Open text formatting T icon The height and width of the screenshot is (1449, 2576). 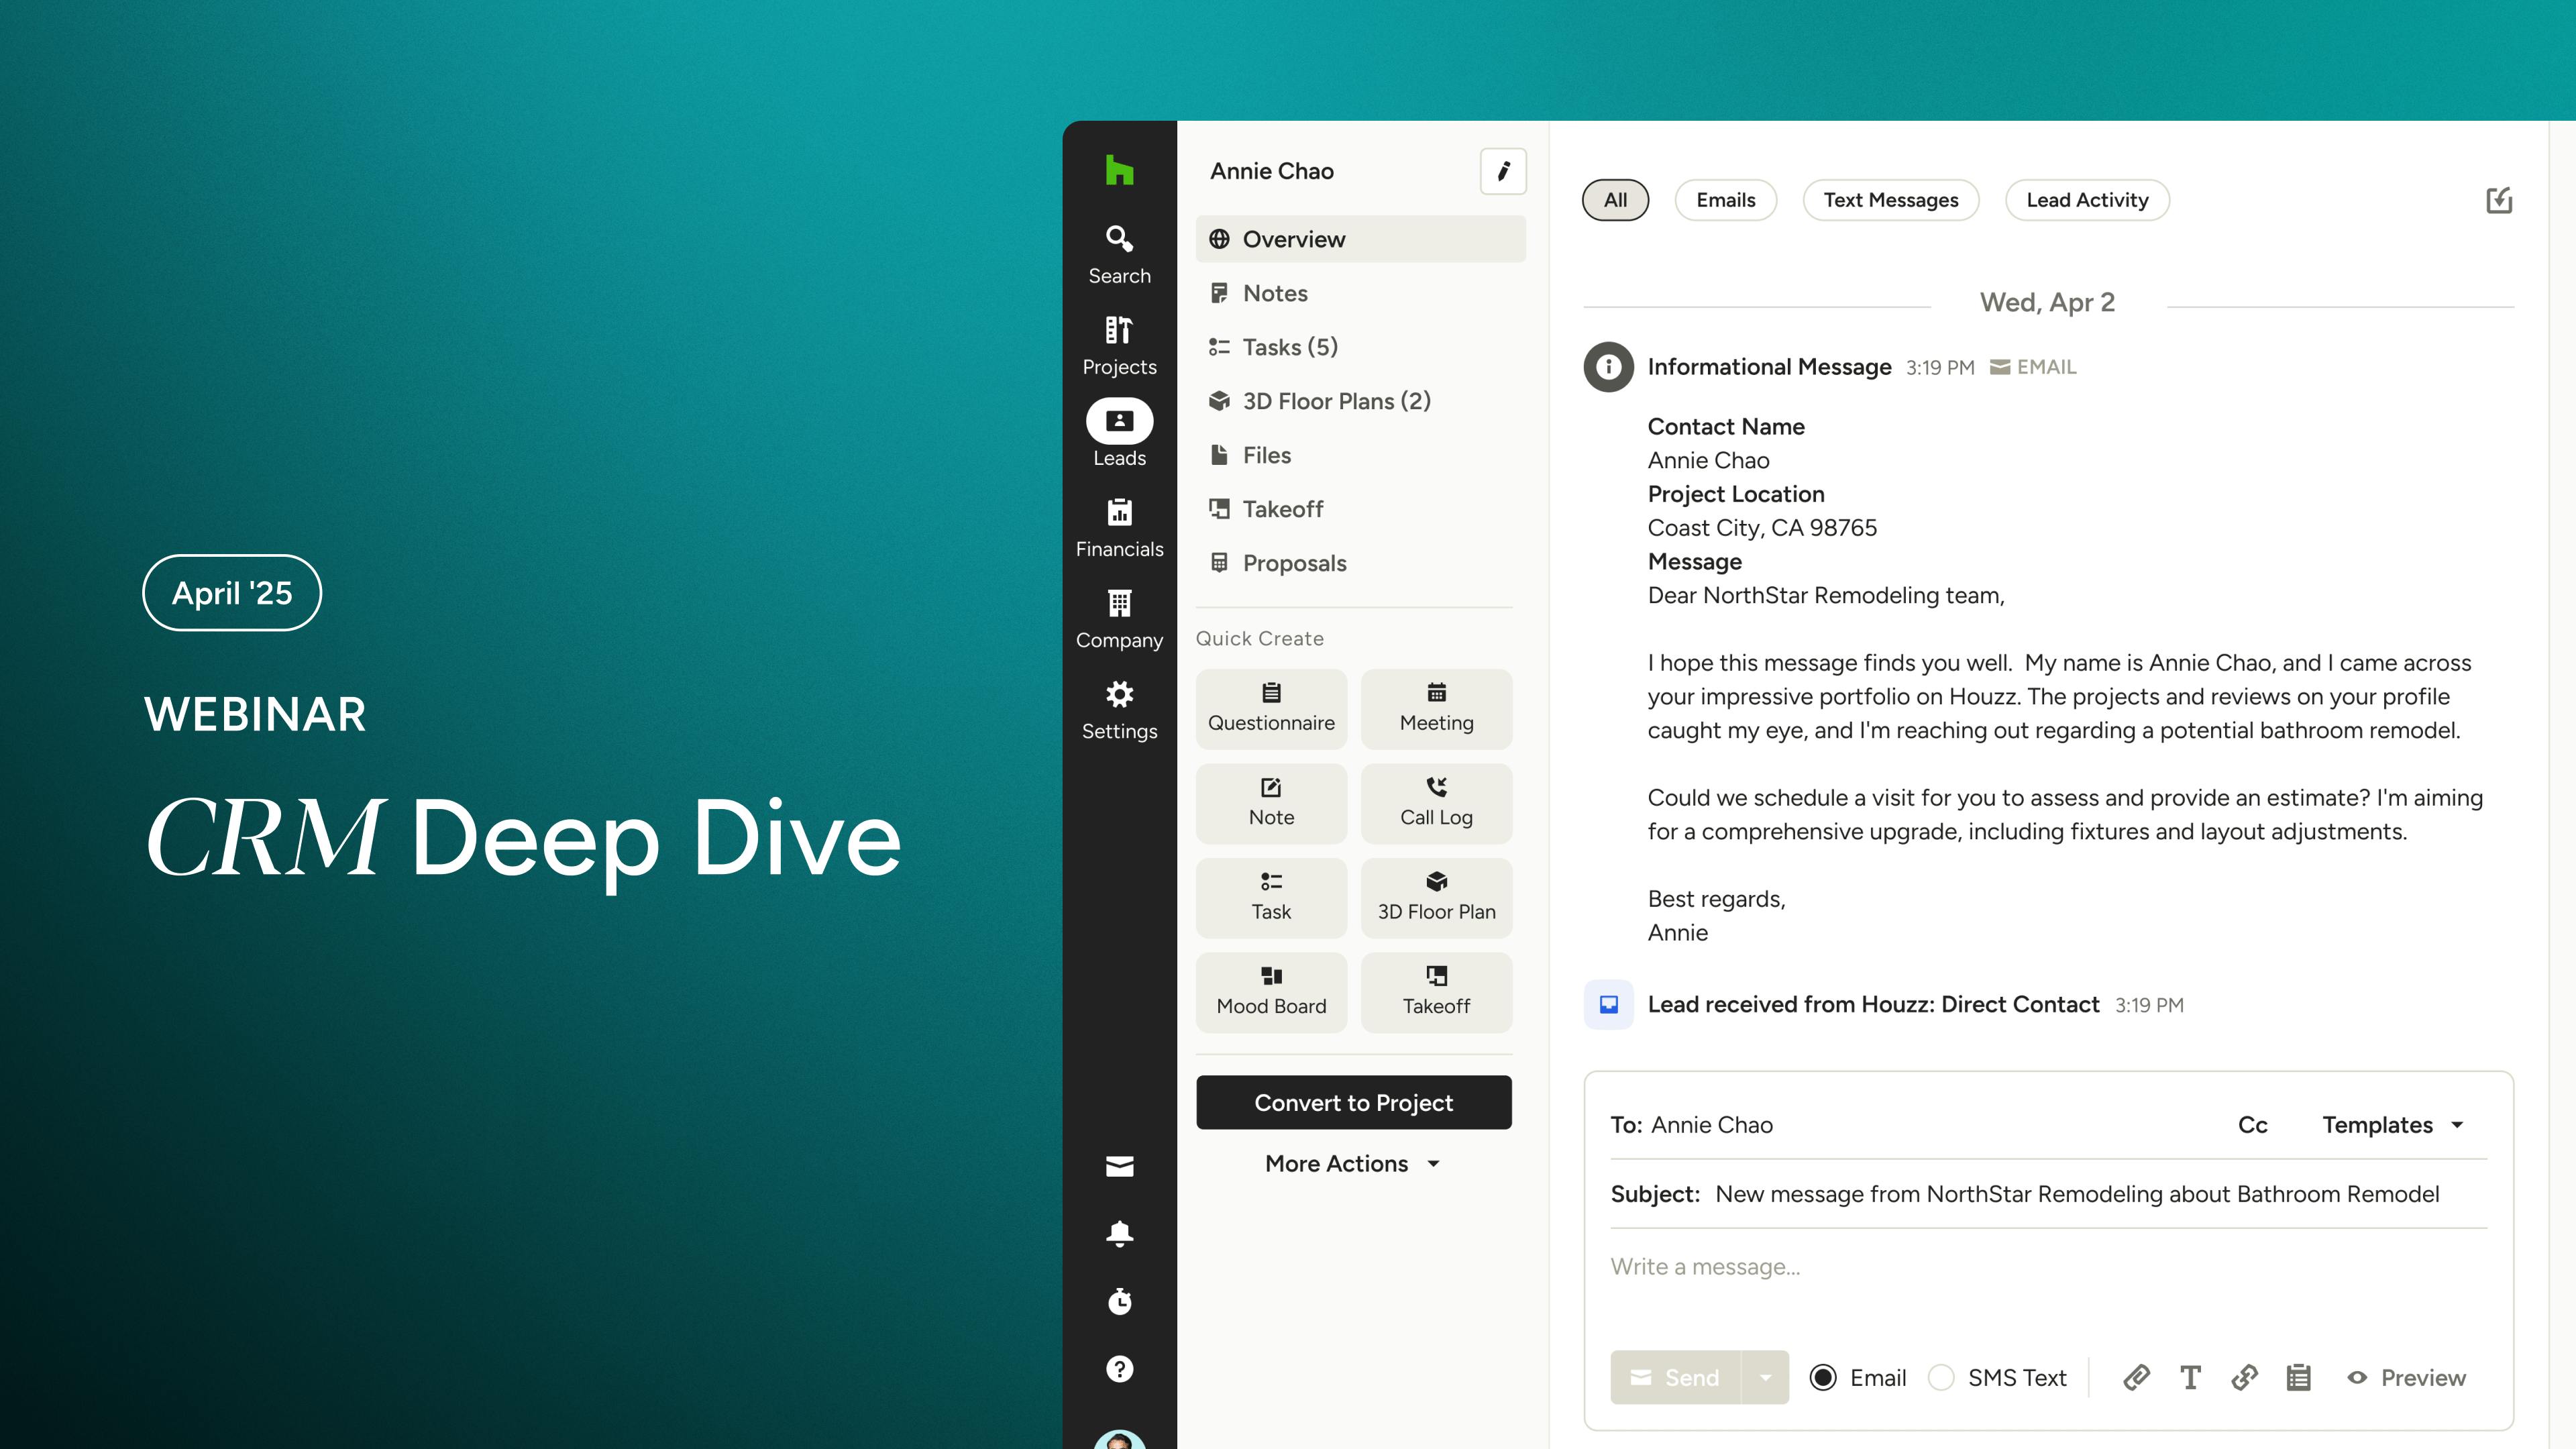pyautogui.click(x=2190, y=1377)
